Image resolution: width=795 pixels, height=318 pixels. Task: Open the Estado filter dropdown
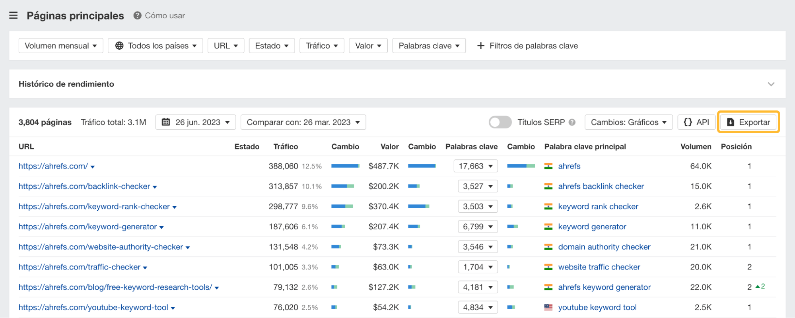(x=272, y=46)
